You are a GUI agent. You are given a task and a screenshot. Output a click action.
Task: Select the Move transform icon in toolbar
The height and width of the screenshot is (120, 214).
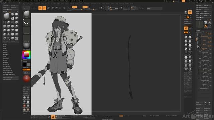(x=48, y=8)
